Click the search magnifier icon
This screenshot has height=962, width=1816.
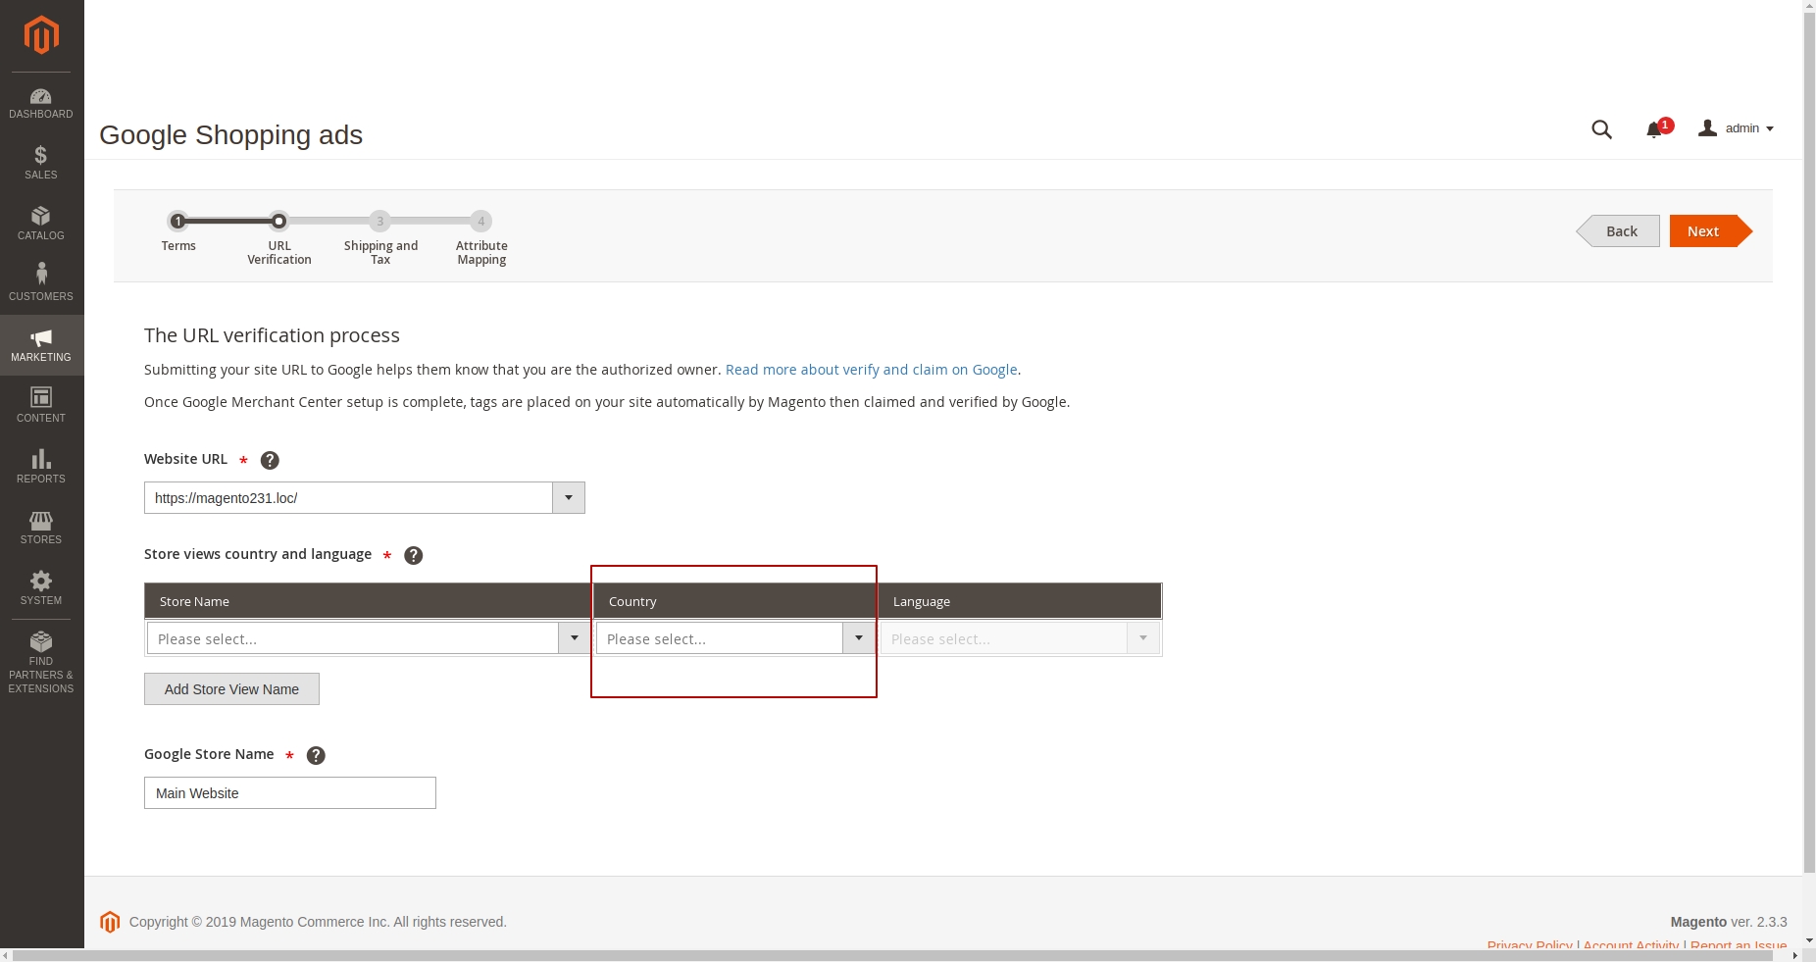click(x=1601, y=129)
